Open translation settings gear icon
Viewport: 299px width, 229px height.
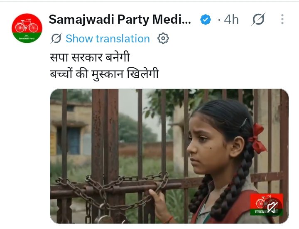[163, 38]
